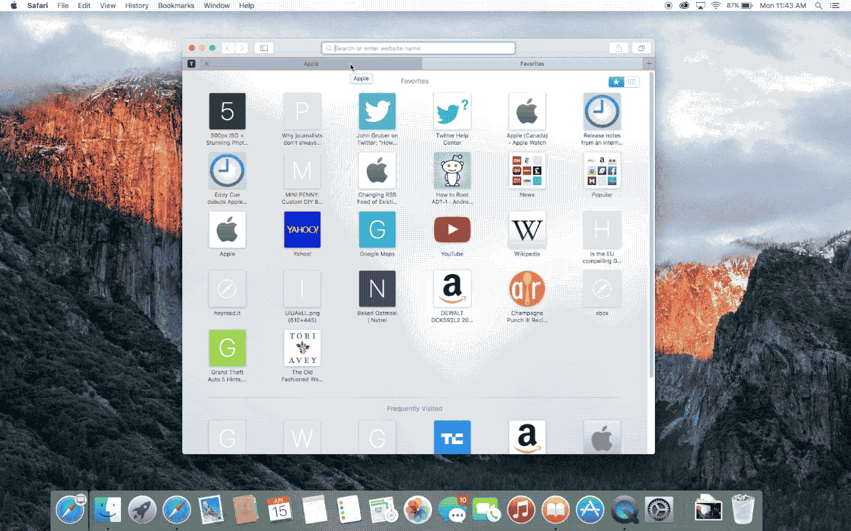Open System Preferences from the Dock
The height and width of the screenshot is (531, 851).
(659, 510)
